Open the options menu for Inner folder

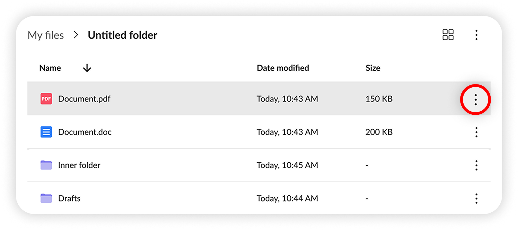click(476, 165)
